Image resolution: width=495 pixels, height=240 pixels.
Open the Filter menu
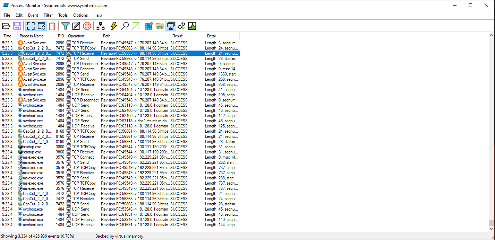48,15
